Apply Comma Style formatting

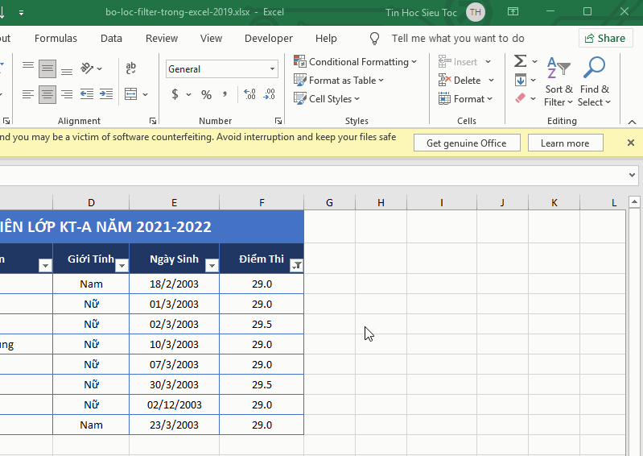[225, 95]
